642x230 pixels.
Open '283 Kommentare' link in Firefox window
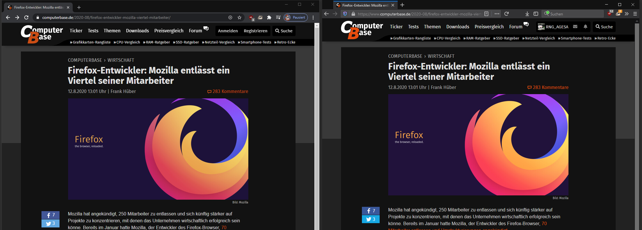click(x=548, y=88)
